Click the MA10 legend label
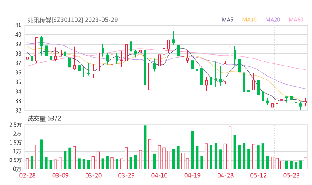This screenshot has width=312, height=185. [249, 20]
